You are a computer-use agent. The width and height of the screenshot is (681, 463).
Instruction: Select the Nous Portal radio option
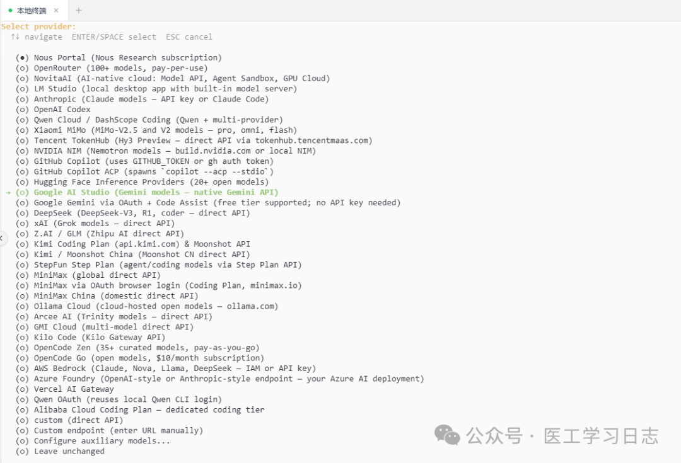(x=119, y=58)
